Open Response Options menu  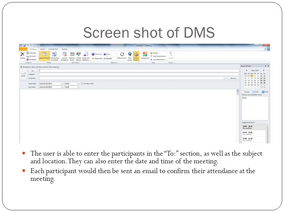(x=86, y=56)
